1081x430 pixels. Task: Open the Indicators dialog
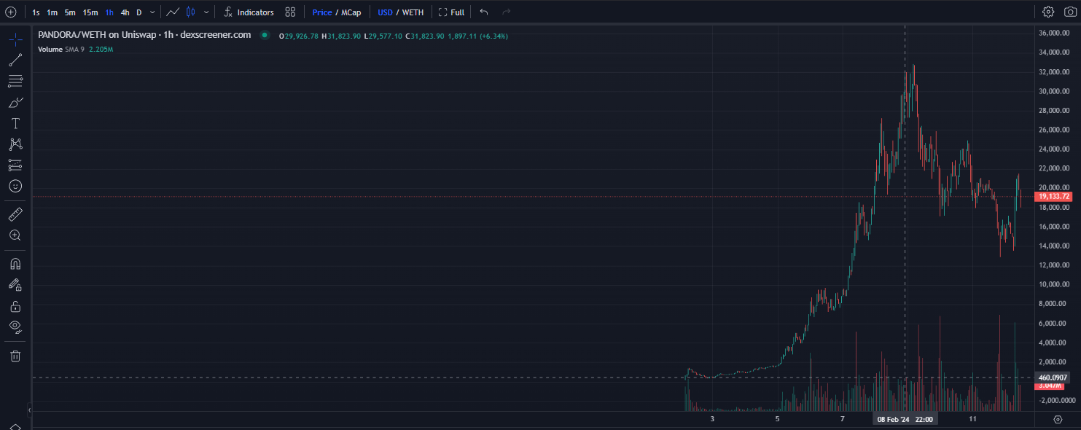[249, 12]
